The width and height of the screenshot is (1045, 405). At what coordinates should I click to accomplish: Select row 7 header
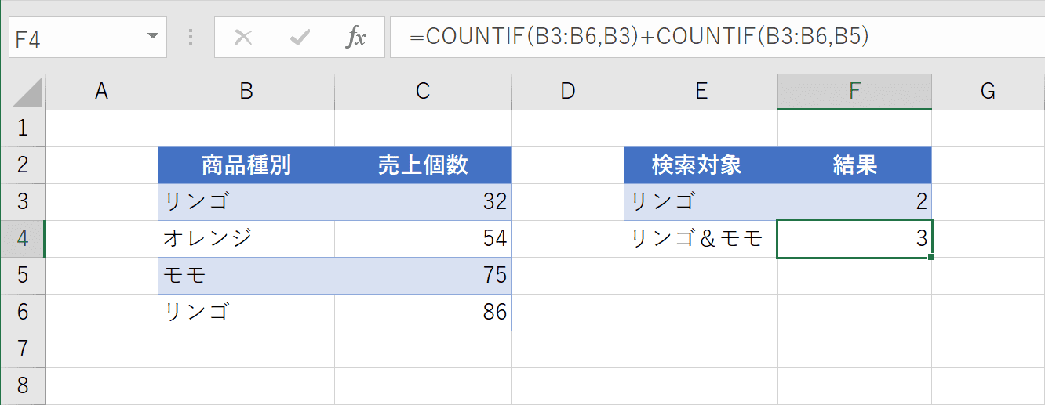point(23,349)
